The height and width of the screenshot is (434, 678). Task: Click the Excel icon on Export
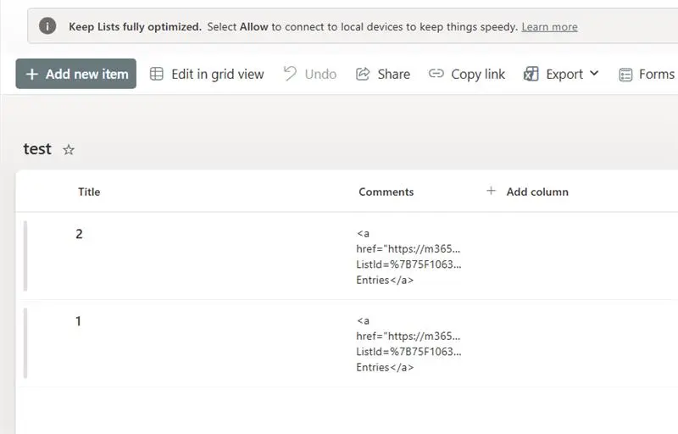point(531,75)
